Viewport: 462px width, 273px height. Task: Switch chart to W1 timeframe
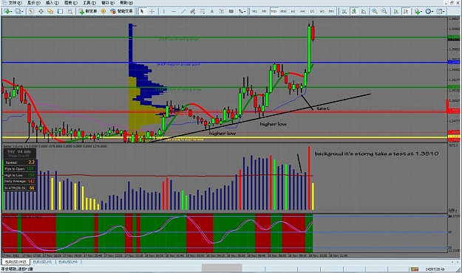tap(322, 11)
